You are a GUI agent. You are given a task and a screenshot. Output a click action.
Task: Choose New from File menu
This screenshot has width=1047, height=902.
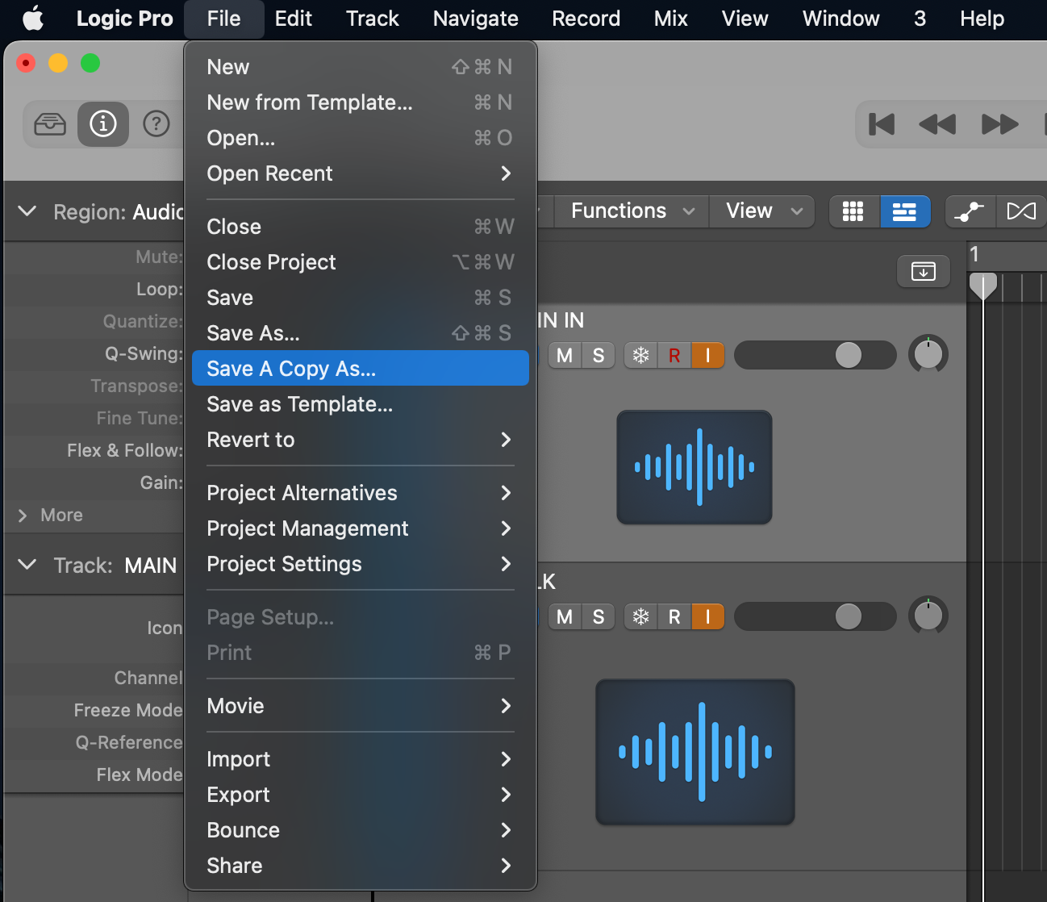click(361, 67)
